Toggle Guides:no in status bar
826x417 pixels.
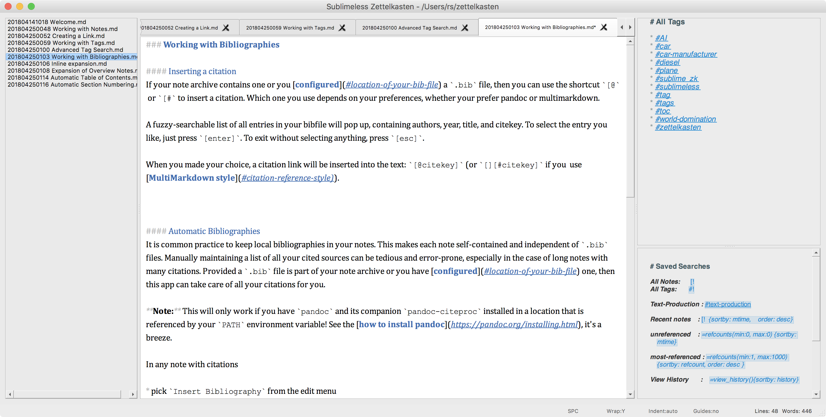tap(705, 411)
